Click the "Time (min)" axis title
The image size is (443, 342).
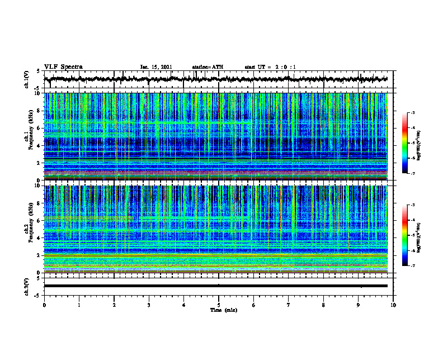[224, 310]
